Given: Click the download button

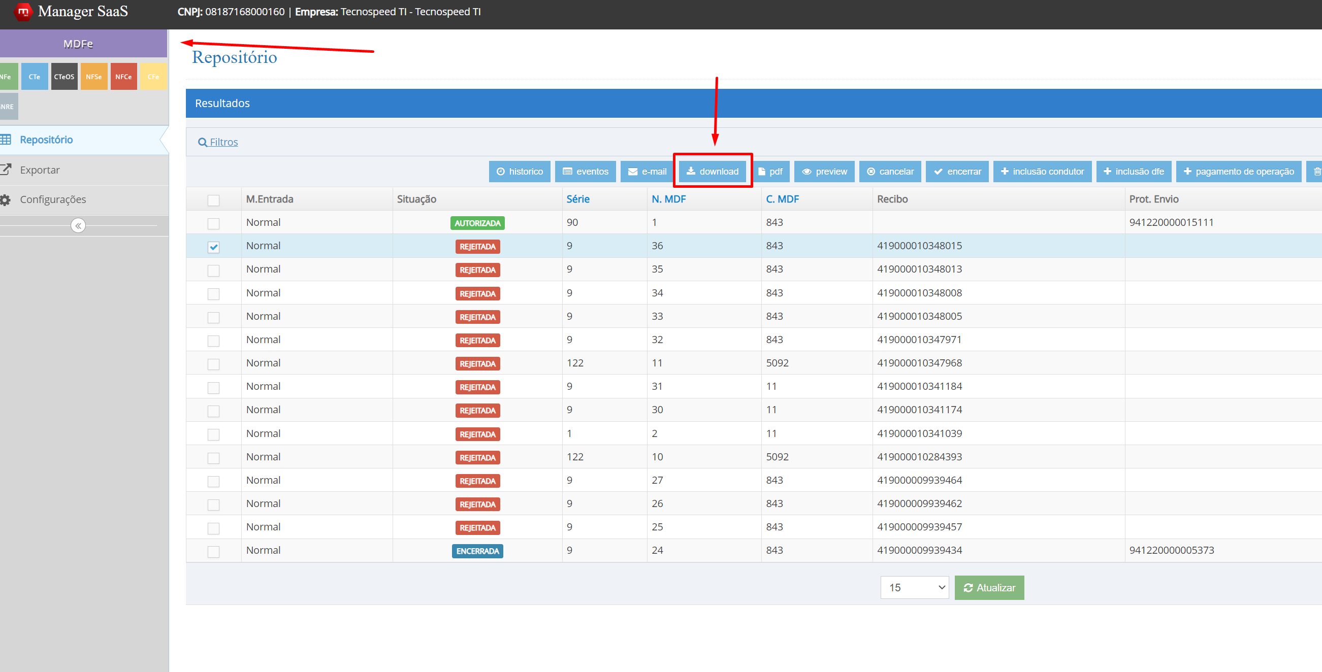Looking at the screenshot, I should [713, 172].
